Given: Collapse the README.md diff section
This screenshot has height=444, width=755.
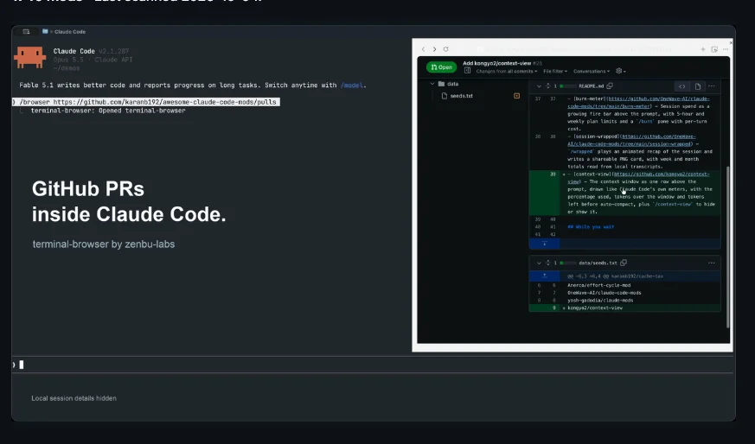Looking at the screenshot, I should (x=539, y=86).
